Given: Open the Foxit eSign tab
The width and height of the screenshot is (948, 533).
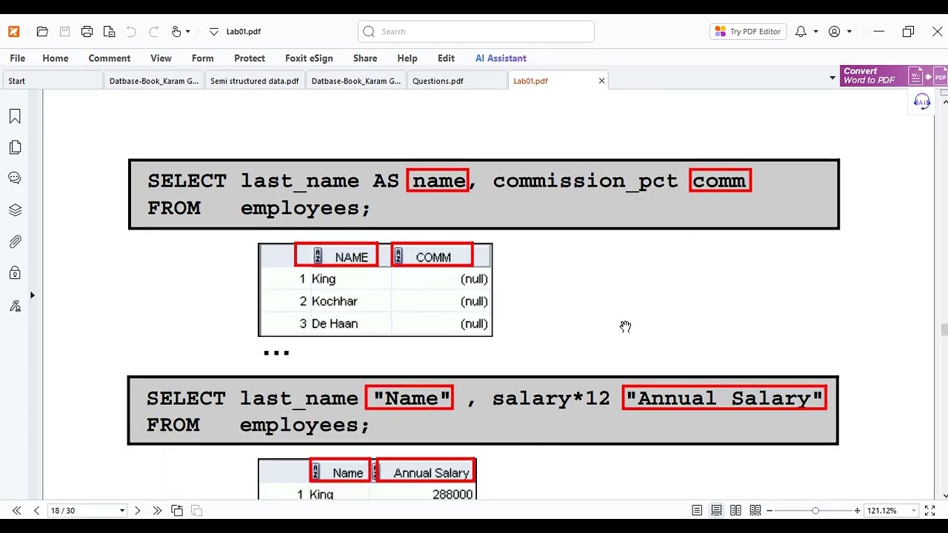Looking at the screenshot, I should pos(309,58).
